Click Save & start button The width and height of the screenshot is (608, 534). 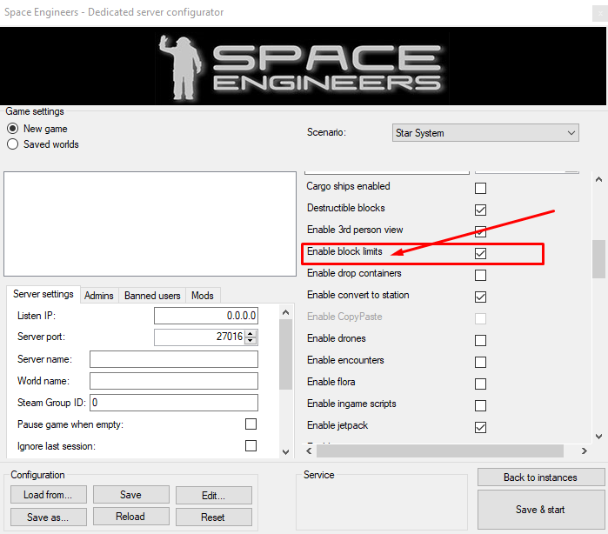[x=539, y=510]
